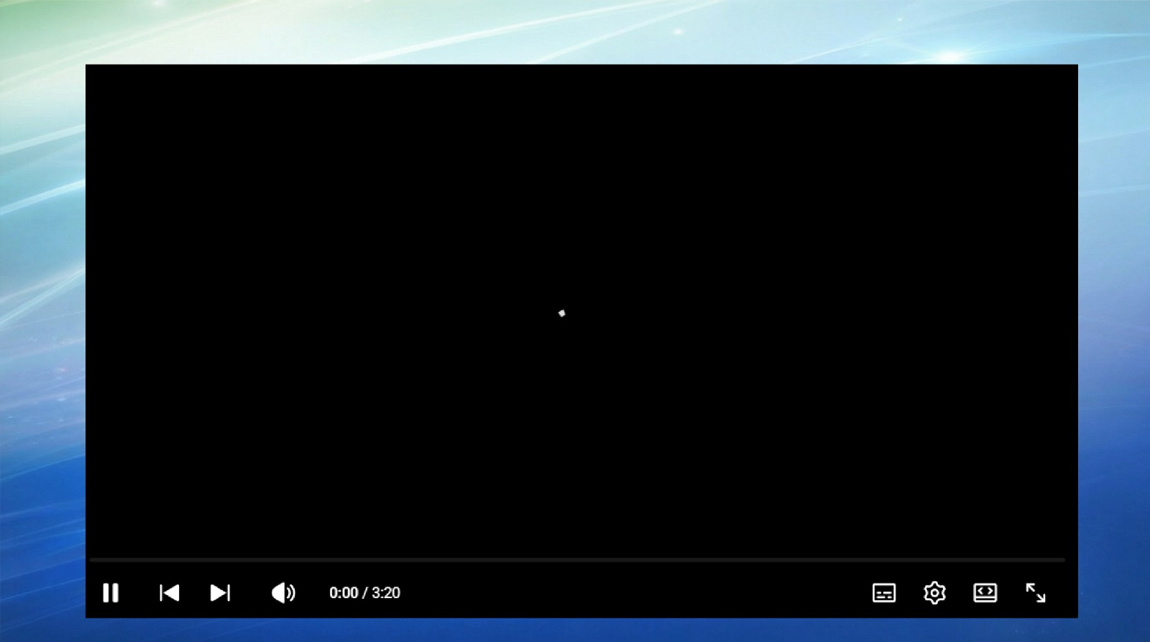1150x642 pixels.
Task: Pause the video playback
Action: click(x=111, y=593)
